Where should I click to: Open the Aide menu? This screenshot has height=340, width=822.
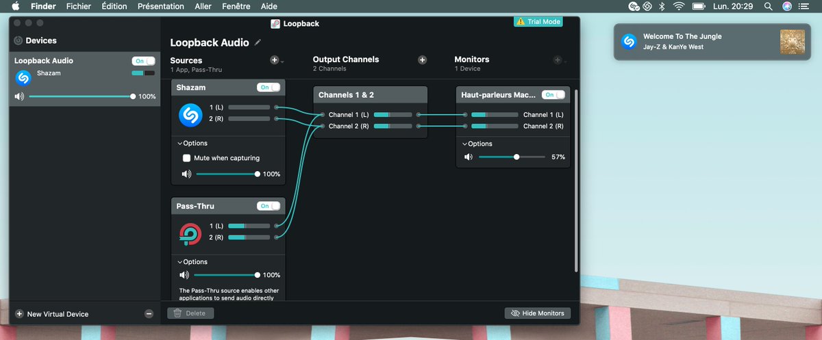(x=269, y=6)
